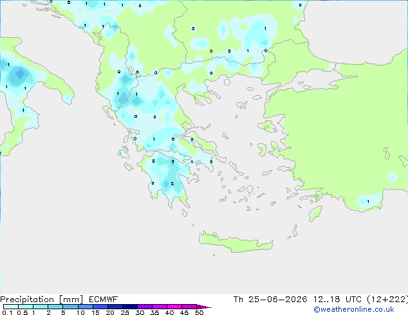Click the 'Precipitation' title word
The height and width of the screenshot is (315, 408).
pos(27,300)
